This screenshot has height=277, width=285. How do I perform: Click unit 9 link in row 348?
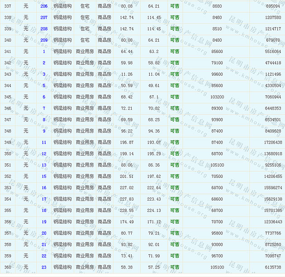point(44,131)
